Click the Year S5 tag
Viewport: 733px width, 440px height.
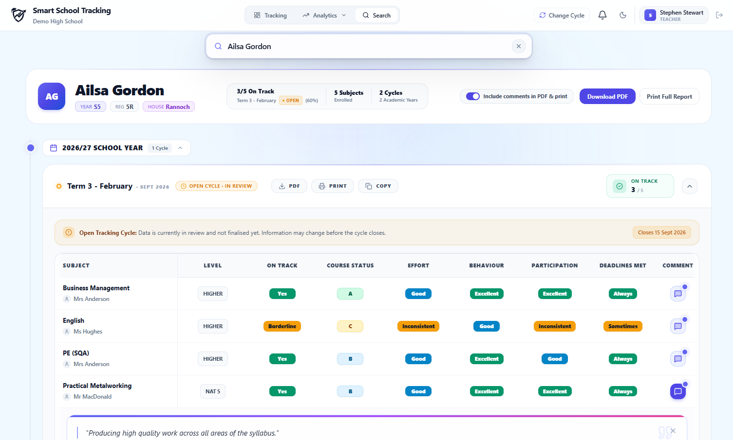coord(91,106)
